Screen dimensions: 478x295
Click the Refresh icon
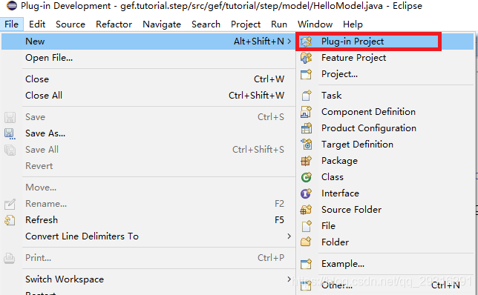(10, 220)
